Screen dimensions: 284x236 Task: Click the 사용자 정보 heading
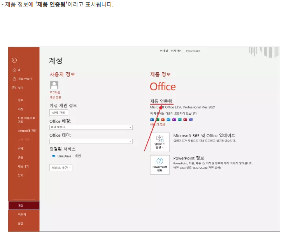click(x=62, y=74)
